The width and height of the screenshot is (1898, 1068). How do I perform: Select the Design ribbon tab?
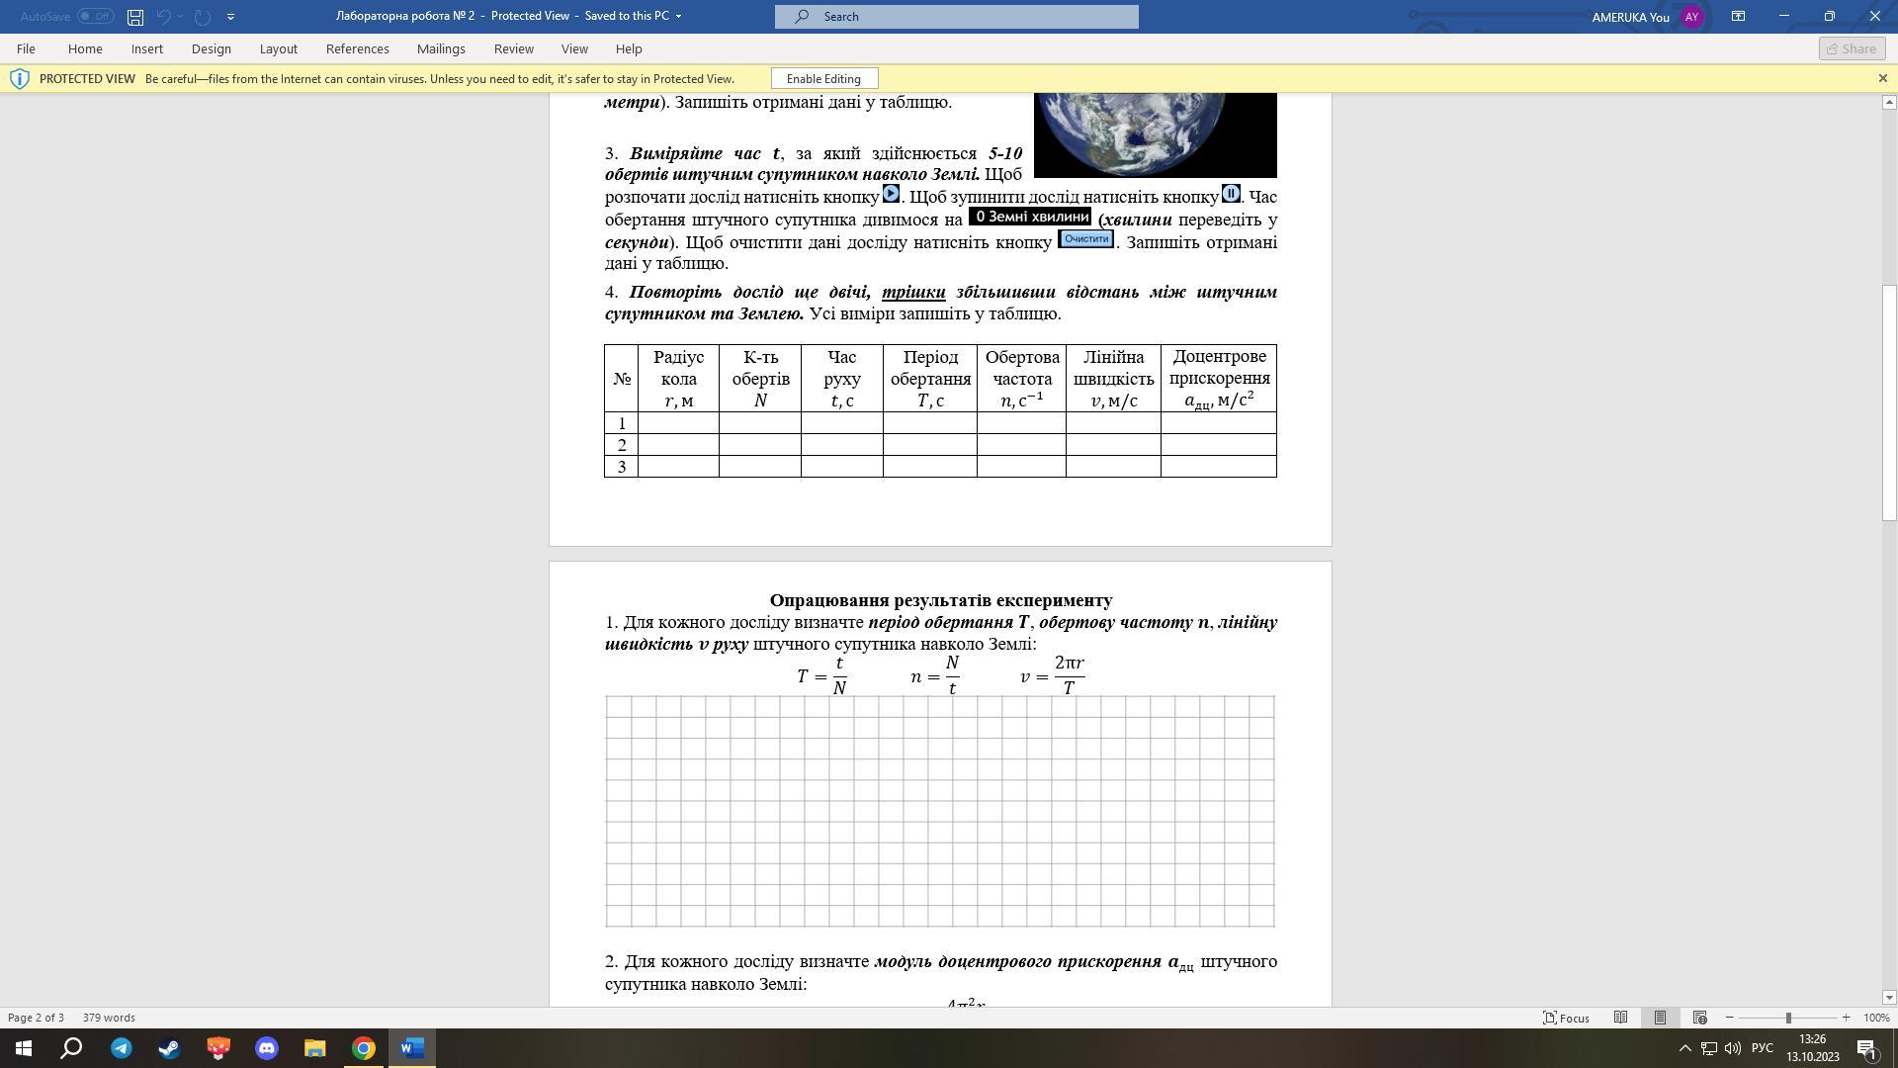[x=210, y=48]
